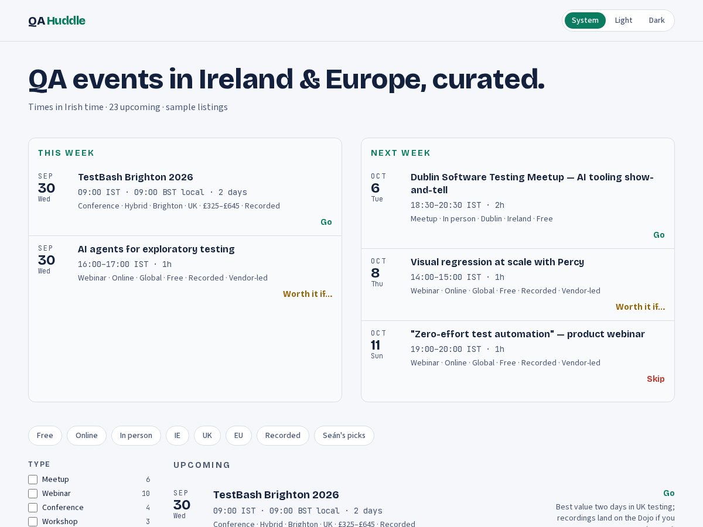Viewport: 703px width, 527px height.
Task: Click the Oct 8 Thu date
Action: coord(378,272)
